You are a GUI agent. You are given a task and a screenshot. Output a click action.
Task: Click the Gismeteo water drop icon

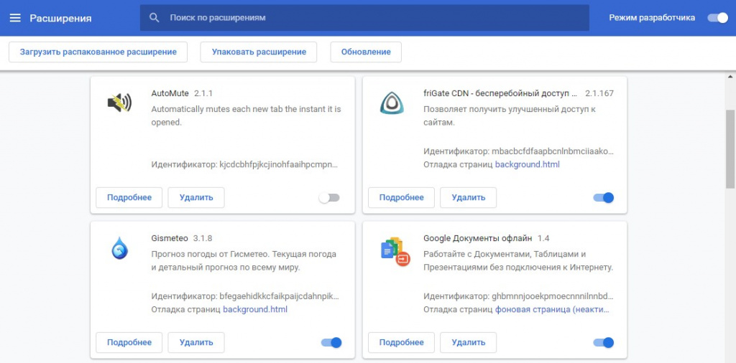[x=119, y=249]
